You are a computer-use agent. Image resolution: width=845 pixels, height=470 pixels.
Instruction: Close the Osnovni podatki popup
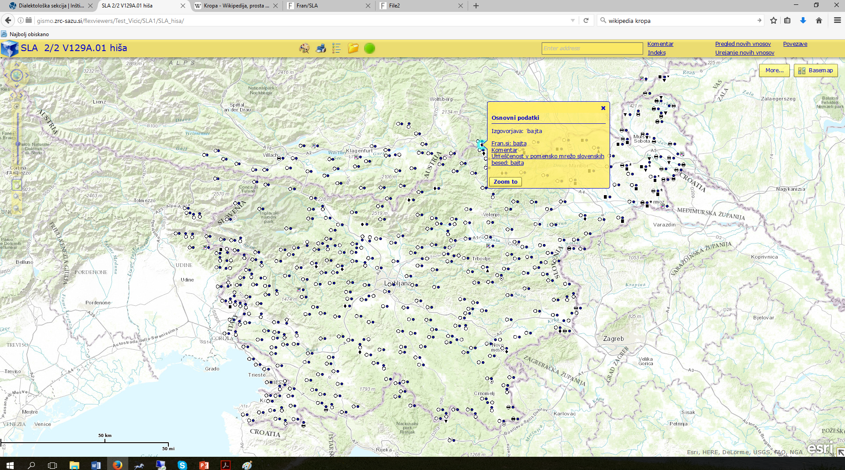[x=603, y=108]
